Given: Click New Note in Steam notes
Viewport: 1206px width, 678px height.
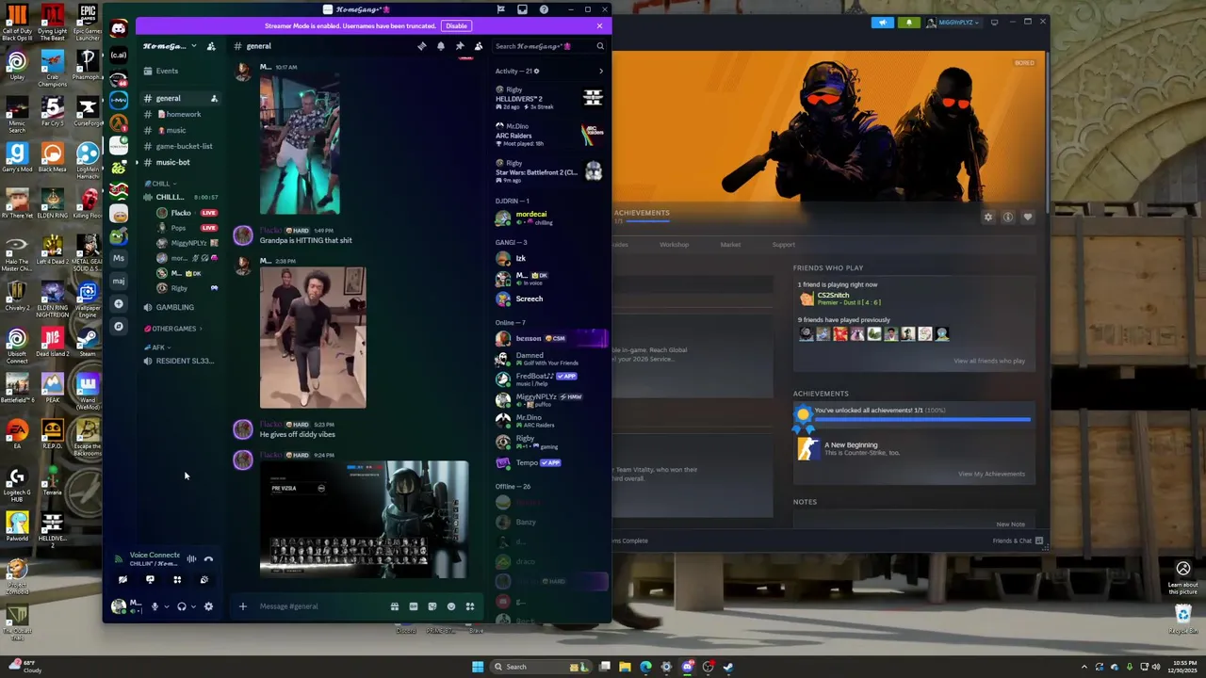Looking at the screenshot, I should 1010,525.
